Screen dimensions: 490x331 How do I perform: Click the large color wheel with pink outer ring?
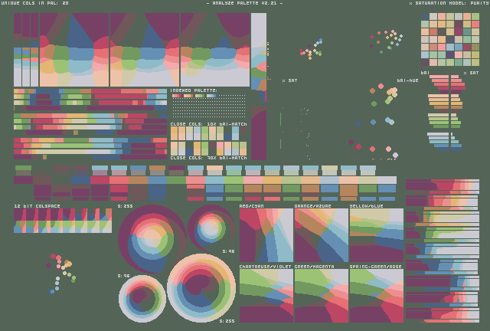[201, 287]
